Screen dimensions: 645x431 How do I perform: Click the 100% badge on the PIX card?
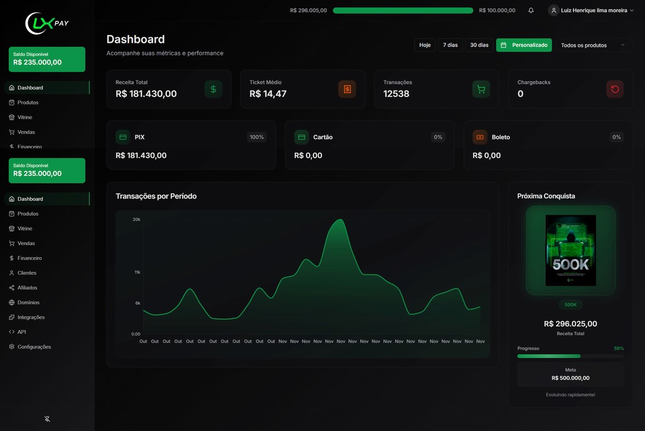point(257,137)
